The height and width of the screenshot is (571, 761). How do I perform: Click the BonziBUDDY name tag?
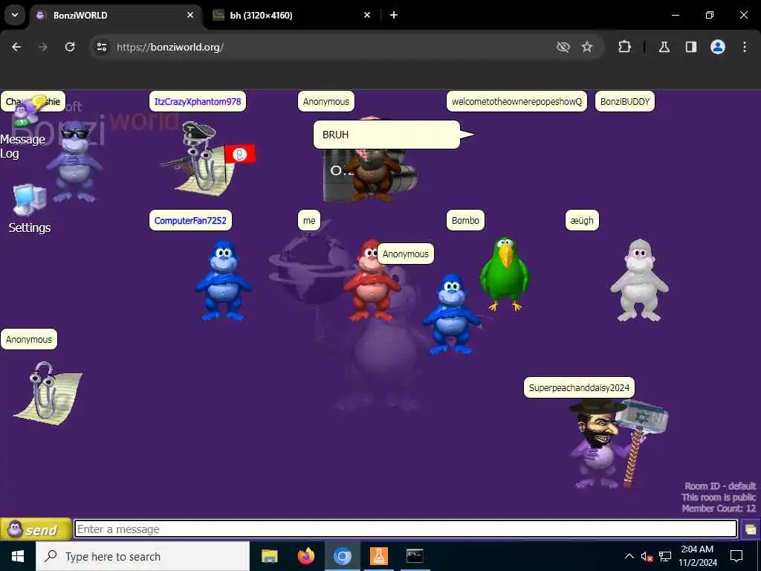[624, 101]
